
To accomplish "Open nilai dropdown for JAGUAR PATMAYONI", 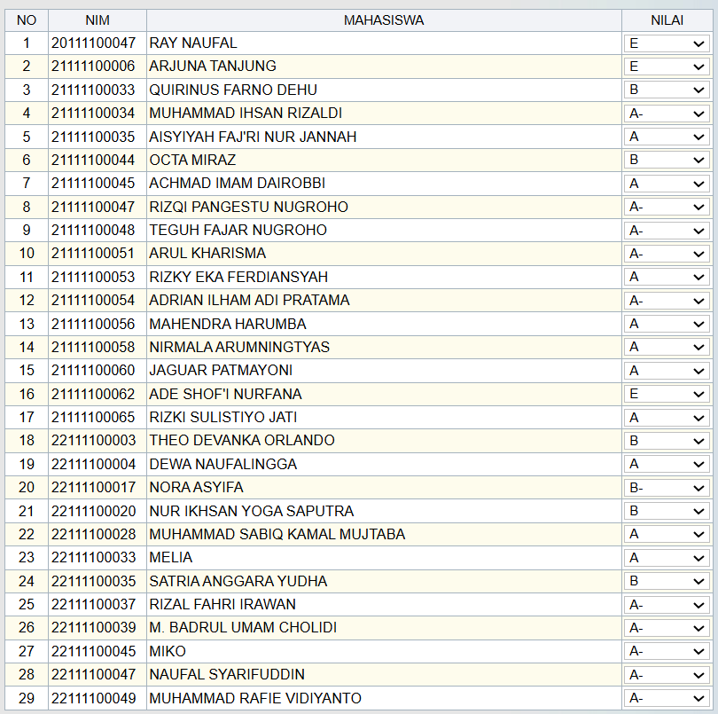I will 667,371.
